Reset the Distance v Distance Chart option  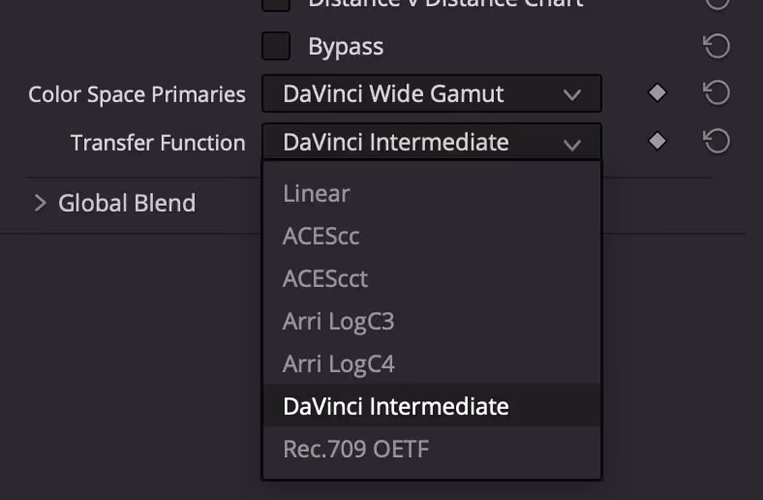pos(716,3)
